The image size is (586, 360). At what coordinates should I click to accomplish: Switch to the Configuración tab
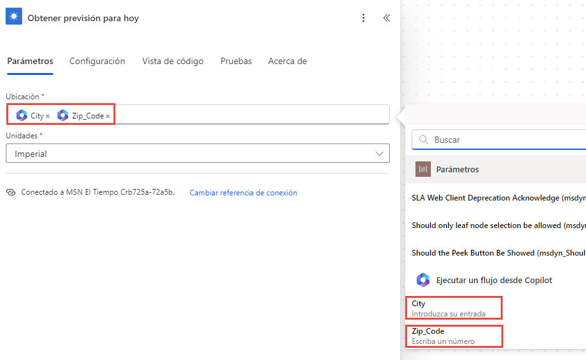click(x=97, y=61)
